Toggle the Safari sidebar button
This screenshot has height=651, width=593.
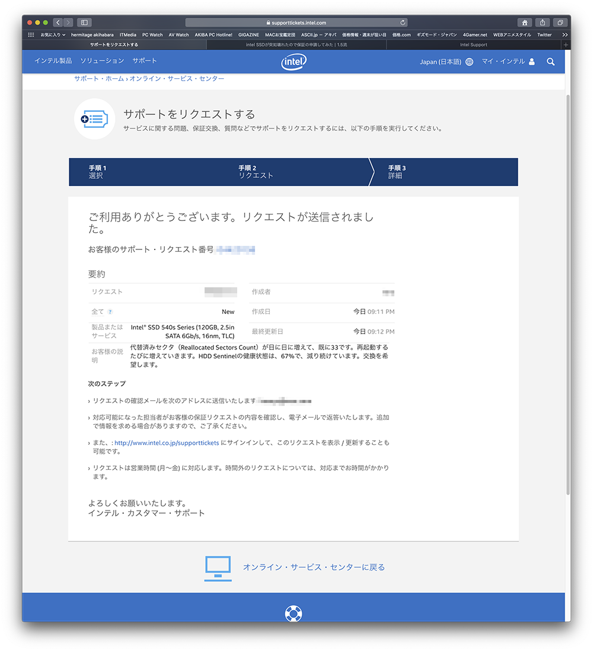click(84, 23)
